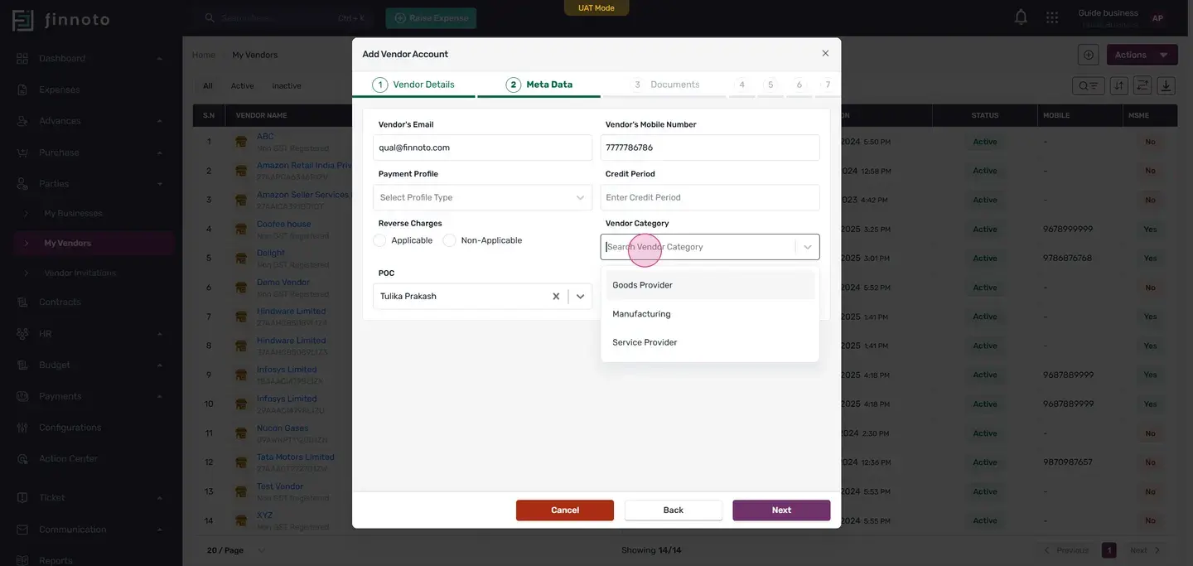Image resolution: width=1193 pixels, height=566 pixels.
Task: Click the finnoto logo
Action: (60, 20)
